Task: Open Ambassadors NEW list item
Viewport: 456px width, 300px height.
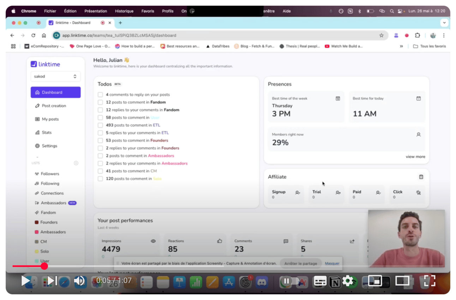Action: tap(55, 203)
